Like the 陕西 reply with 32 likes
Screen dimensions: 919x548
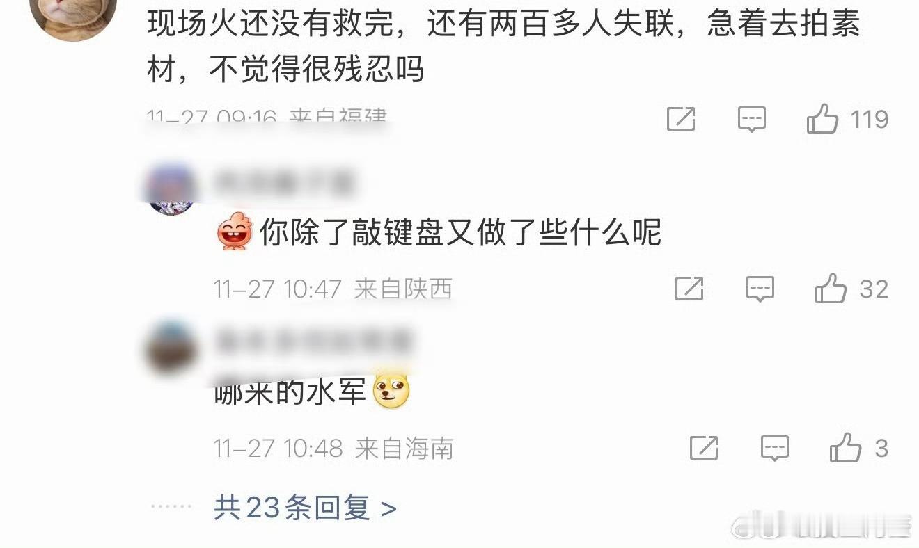pyautogui.click(x=831, y=289)
